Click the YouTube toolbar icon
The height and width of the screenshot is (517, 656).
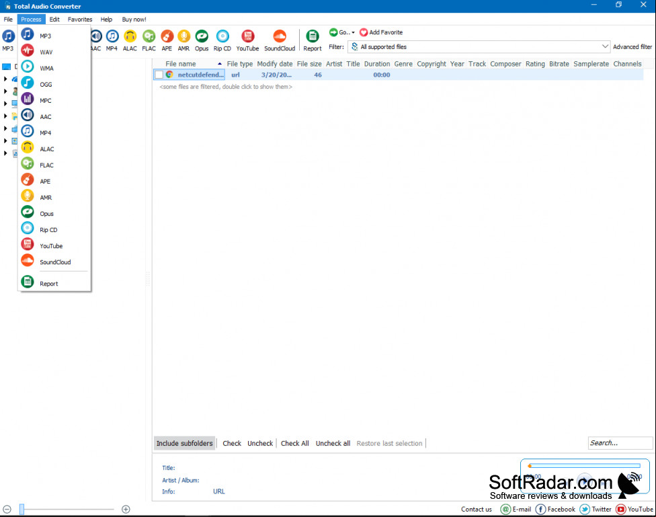coord(247,40)
